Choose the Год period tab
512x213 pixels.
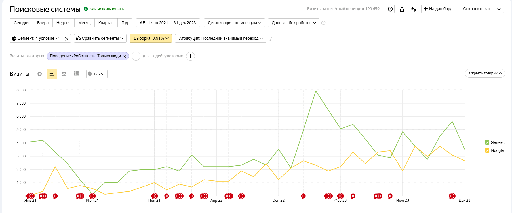pyautogui.click(x=125, y=23)
